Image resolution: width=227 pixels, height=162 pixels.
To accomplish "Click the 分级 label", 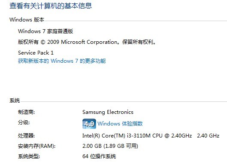I will (24, 122).
